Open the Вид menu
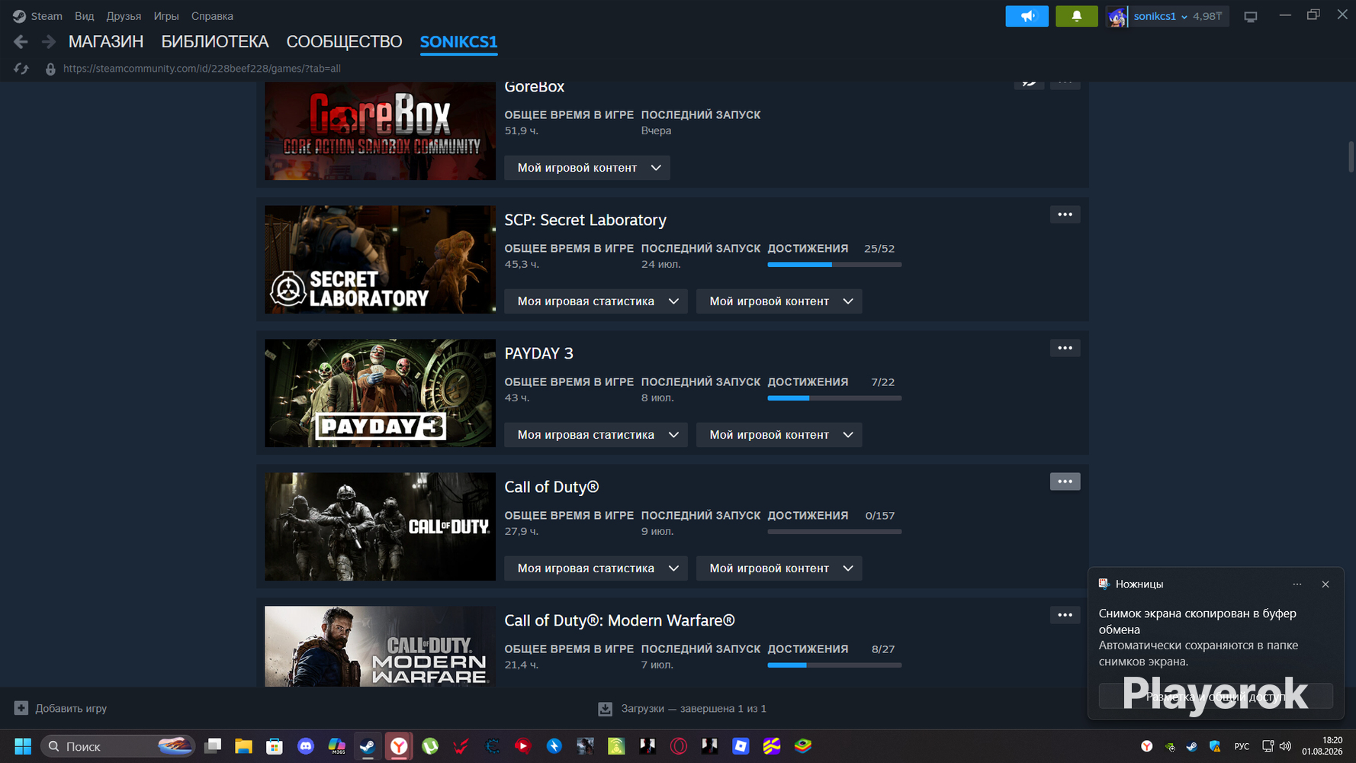1356x763 pixels. pyautogui.click(x=85, y=16)
